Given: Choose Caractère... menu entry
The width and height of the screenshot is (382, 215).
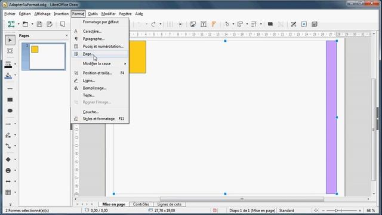Looking at the screenshot, I should point(100,32).
